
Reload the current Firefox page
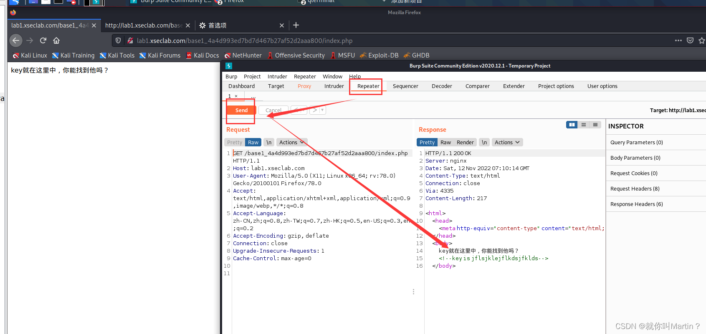tap(43, 40)
